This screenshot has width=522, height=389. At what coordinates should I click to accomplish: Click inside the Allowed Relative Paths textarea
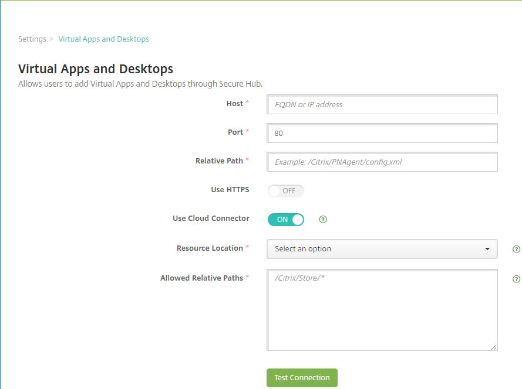[x=382, y=310]
